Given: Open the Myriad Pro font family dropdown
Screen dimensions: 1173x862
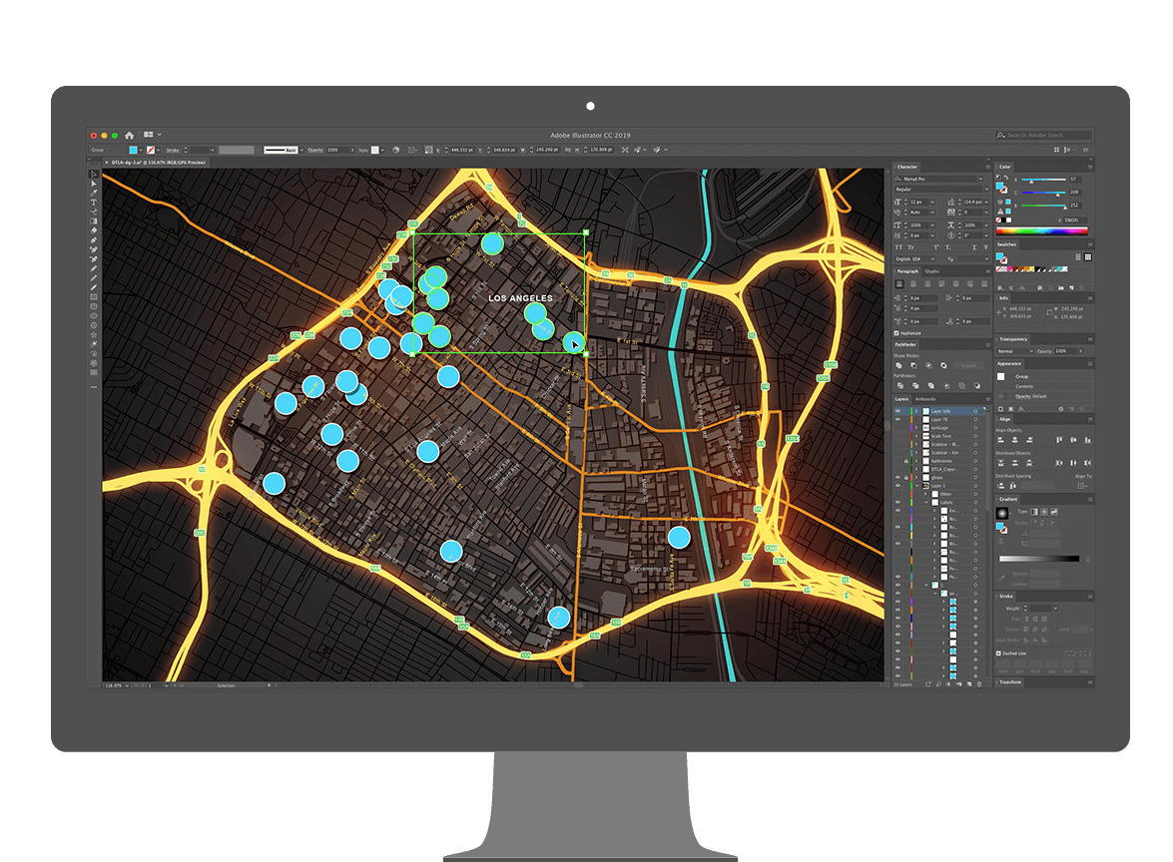Looking at the screenshot, I should [980, 179].
